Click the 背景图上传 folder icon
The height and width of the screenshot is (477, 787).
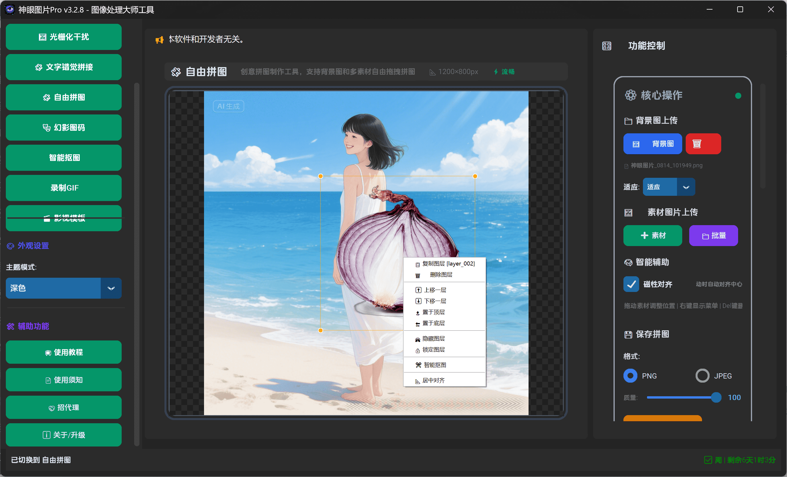coord(628,121)
